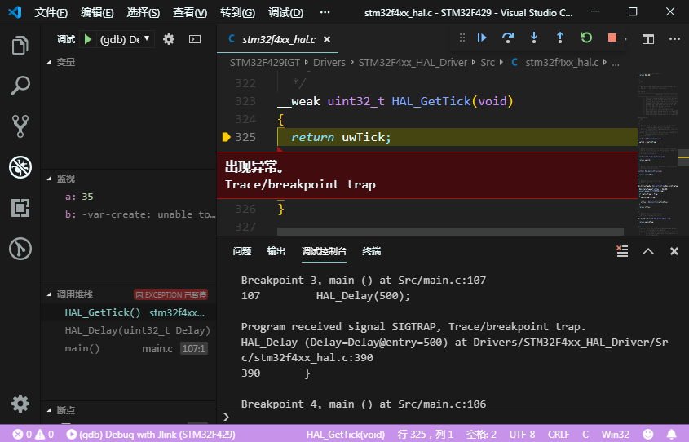The width and height of the screenshot is (689, 442).
Task: Change indentation via 空格: 2
Action: click(481, 434)
